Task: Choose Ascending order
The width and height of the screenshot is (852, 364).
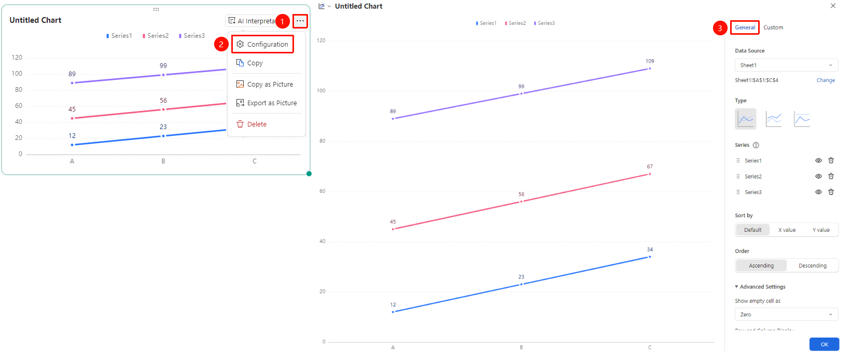Action: coord(761,265)
